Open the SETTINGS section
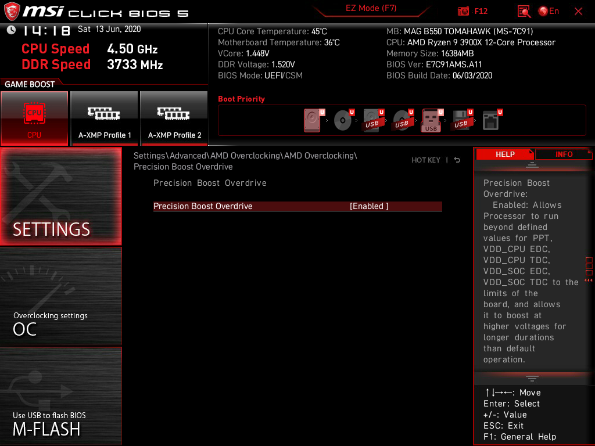This screenshot has height=446, width=595. (60, 196)
